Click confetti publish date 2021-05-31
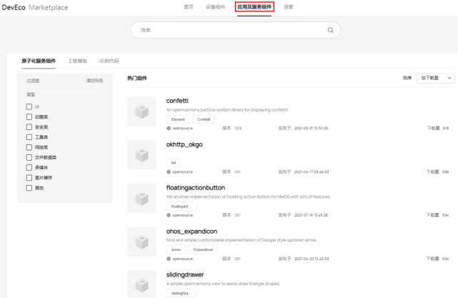Screen dimensions: 458x298 [x=311, y=128]
